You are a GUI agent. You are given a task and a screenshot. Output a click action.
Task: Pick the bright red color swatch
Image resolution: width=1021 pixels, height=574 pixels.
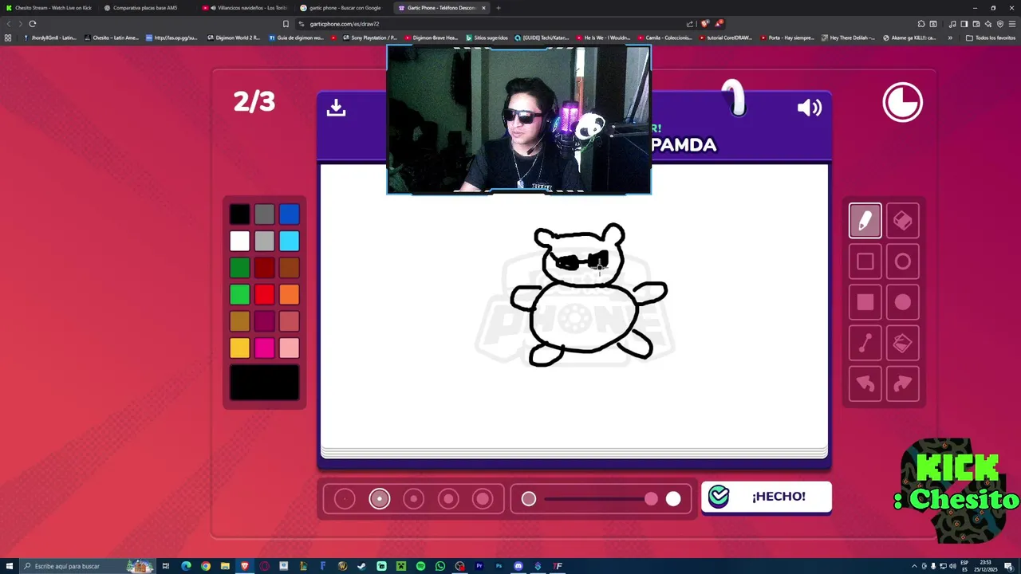point(264,295)
